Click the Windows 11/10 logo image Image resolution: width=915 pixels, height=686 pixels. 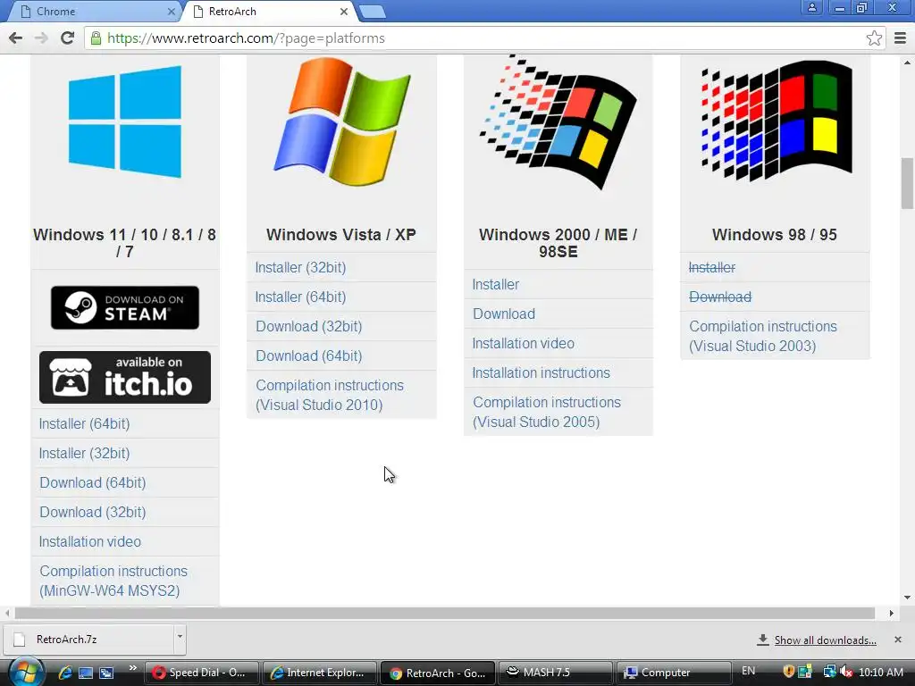[x=125, y=121]
